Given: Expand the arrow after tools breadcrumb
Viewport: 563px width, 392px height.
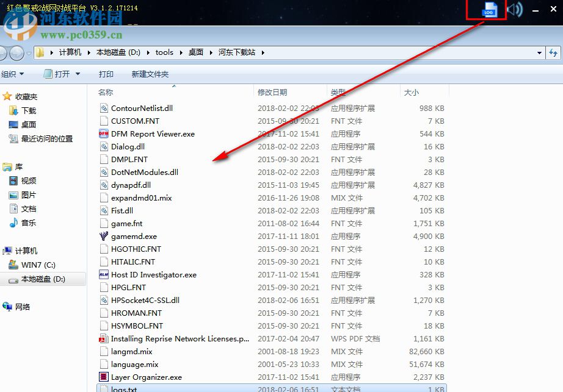Looking at the screenshot, I should [181, 52].
